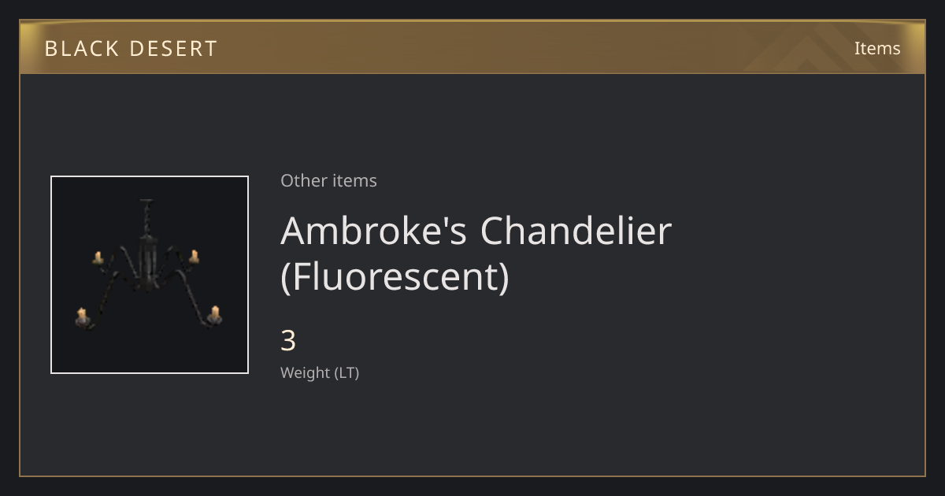The width and height of the screenshot is (945, 496).
Task: Click the gold header banner bar
Action: (x=472, y=47)
